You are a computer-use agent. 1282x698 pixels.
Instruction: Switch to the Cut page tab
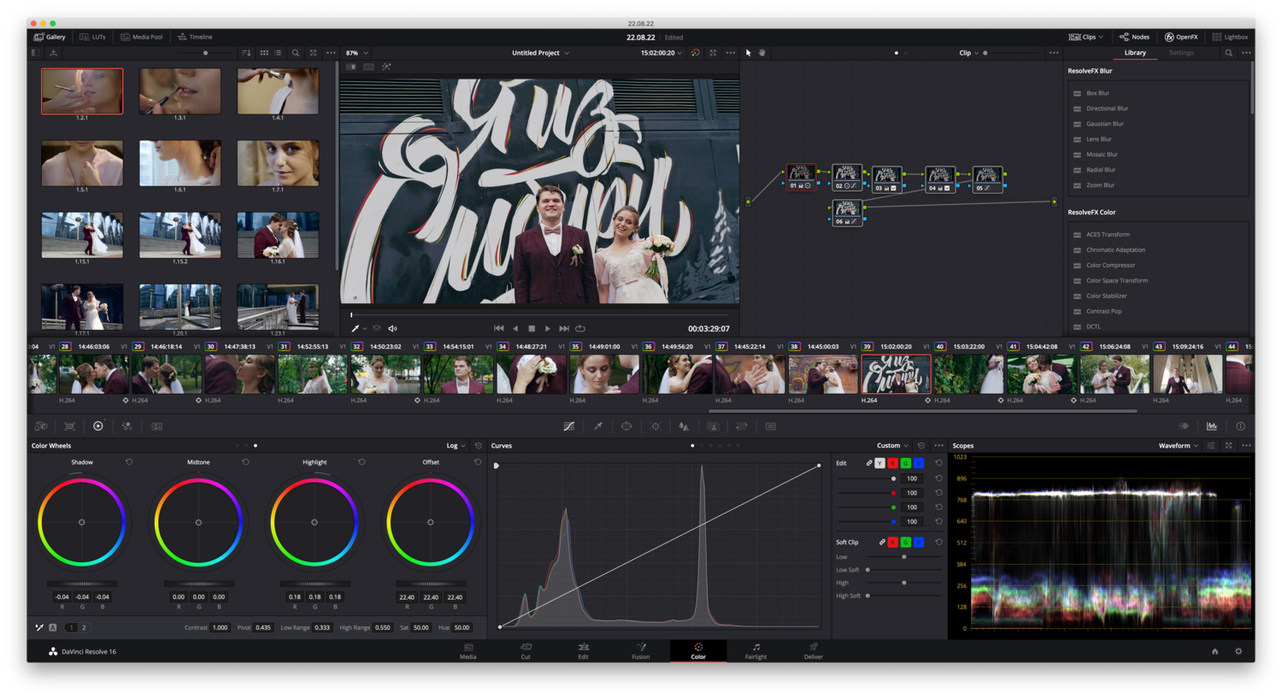[x=526, y=652]
